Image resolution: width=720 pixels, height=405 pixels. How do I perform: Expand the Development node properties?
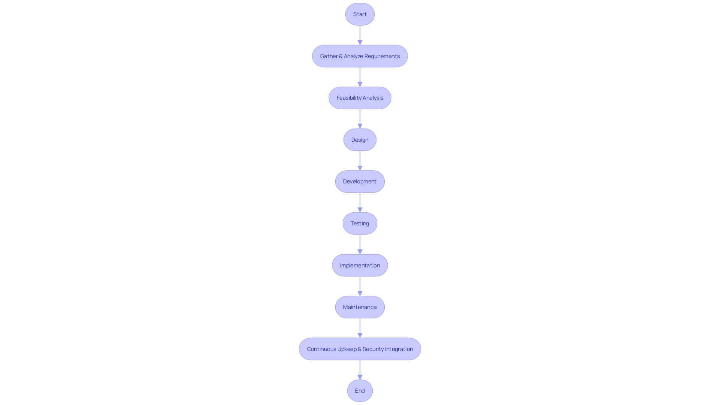tap(360, 181)
